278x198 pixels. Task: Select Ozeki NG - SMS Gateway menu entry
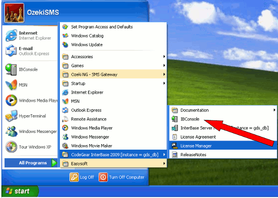(x=114, y=74)
